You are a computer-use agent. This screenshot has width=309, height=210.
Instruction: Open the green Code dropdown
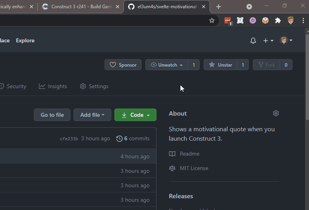pyautogui.click(x=135, y=115)
